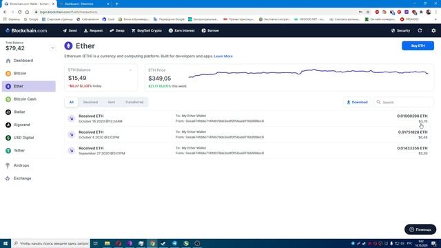Open the Send option in top navigation

[70, 30]
